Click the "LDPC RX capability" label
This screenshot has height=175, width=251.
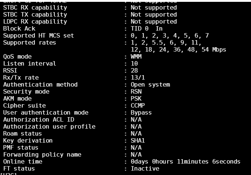click(x=35, y=21)
